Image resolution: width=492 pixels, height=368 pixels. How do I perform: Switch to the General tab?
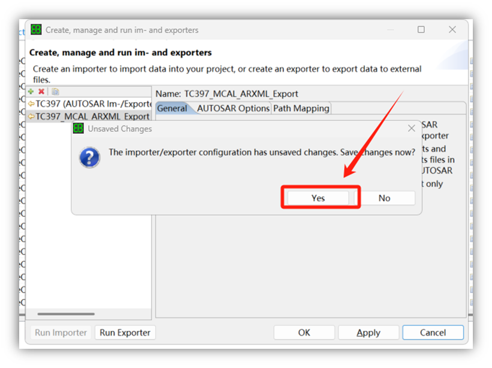(172, 109)
